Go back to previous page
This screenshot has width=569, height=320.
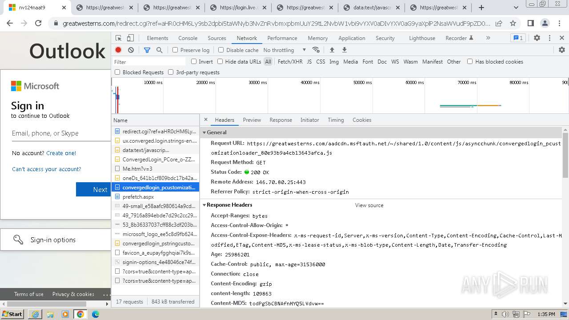[x=10, y=23]
